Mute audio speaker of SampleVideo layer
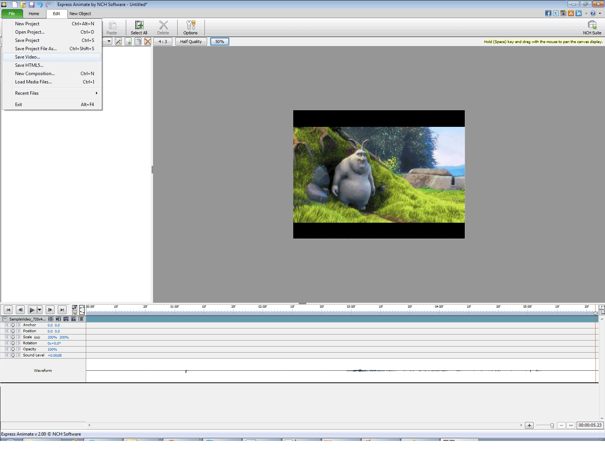Image resolution: width=605 pixels, height=453 pixels. (x=58, y=319)
